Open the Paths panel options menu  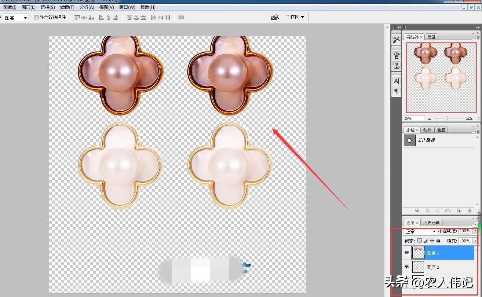(476, 131)
